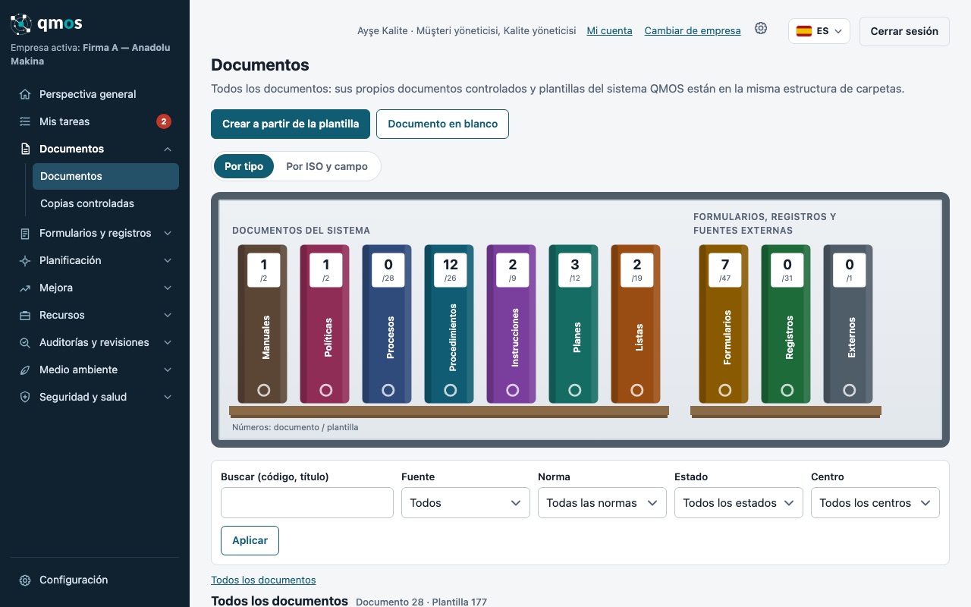This screenshot has width=971, height=607.
Task: Open the settings gear in top bar
Action: 761,29
